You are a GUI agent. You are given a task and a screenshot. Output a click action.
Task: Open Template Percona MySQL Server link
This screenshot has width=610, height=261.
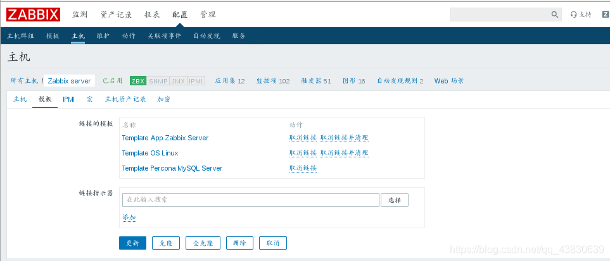(x=172, y=168)
